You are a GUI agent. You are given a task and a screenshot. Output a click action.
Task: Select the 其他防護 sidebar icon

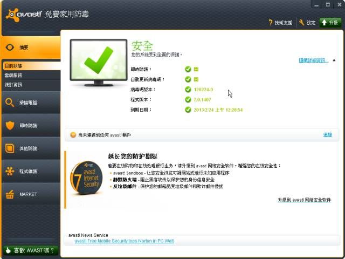[10, 148]
